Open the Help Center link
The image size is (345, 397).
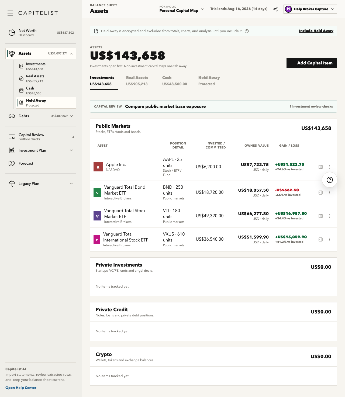click(21, 388)
